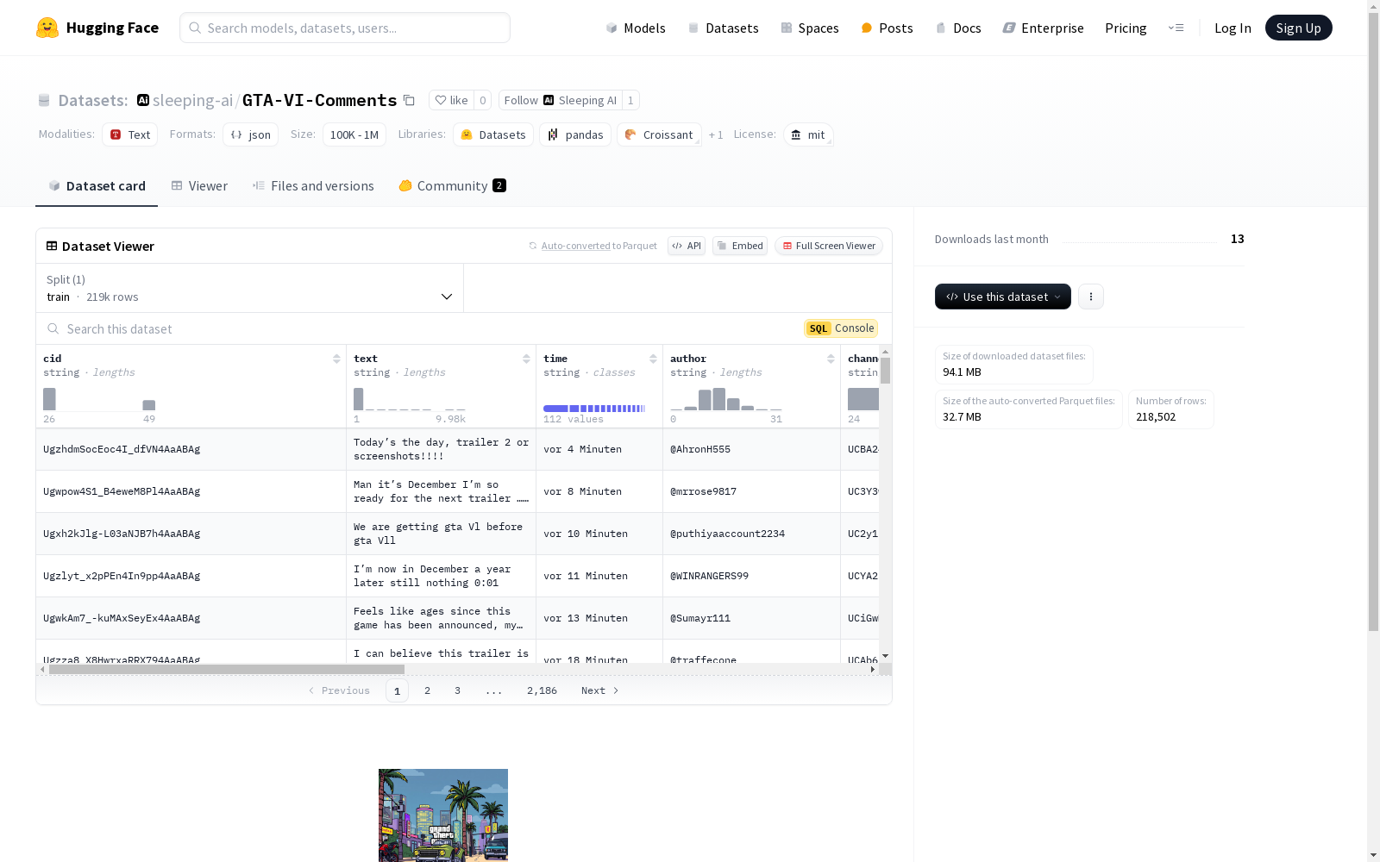Go to Spaces

810,28
